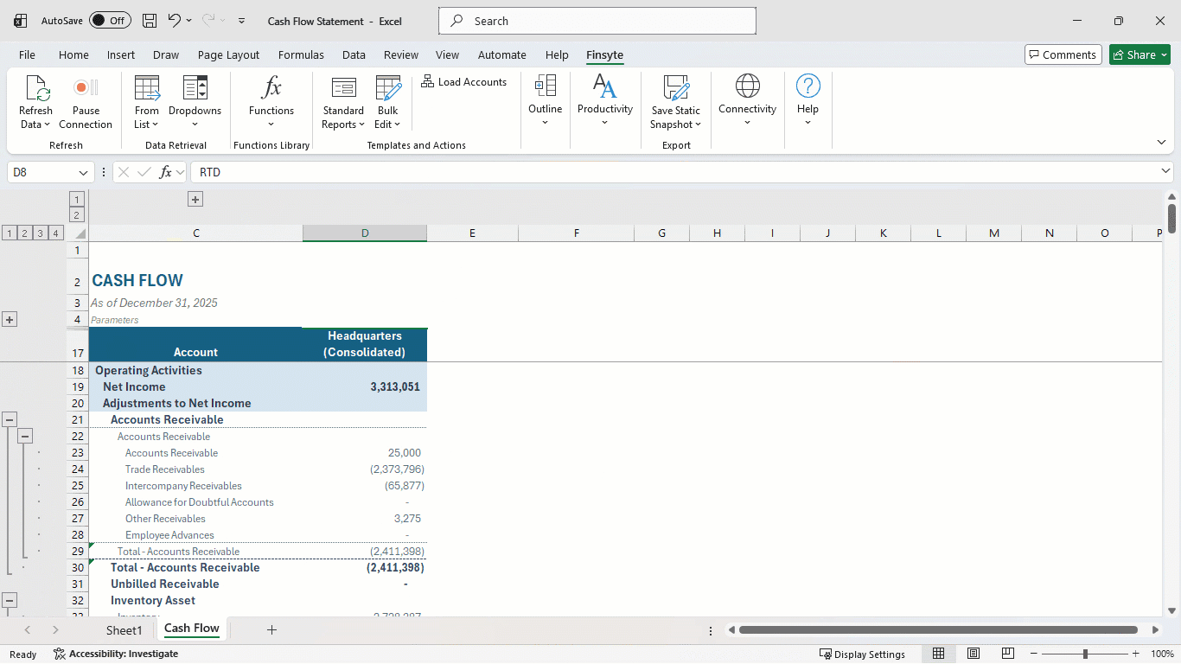Zoom in with the plus button

[x=1136, y=654]
